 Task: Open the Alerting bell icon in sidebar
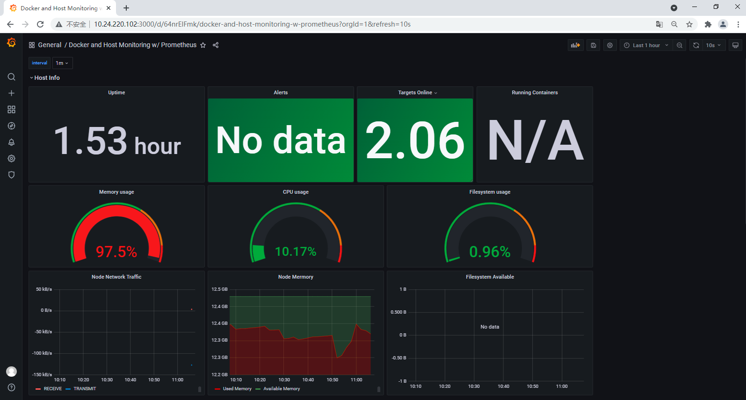11,142
